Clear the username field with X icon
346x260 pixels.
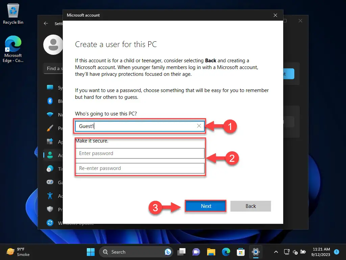click(199, 126)
